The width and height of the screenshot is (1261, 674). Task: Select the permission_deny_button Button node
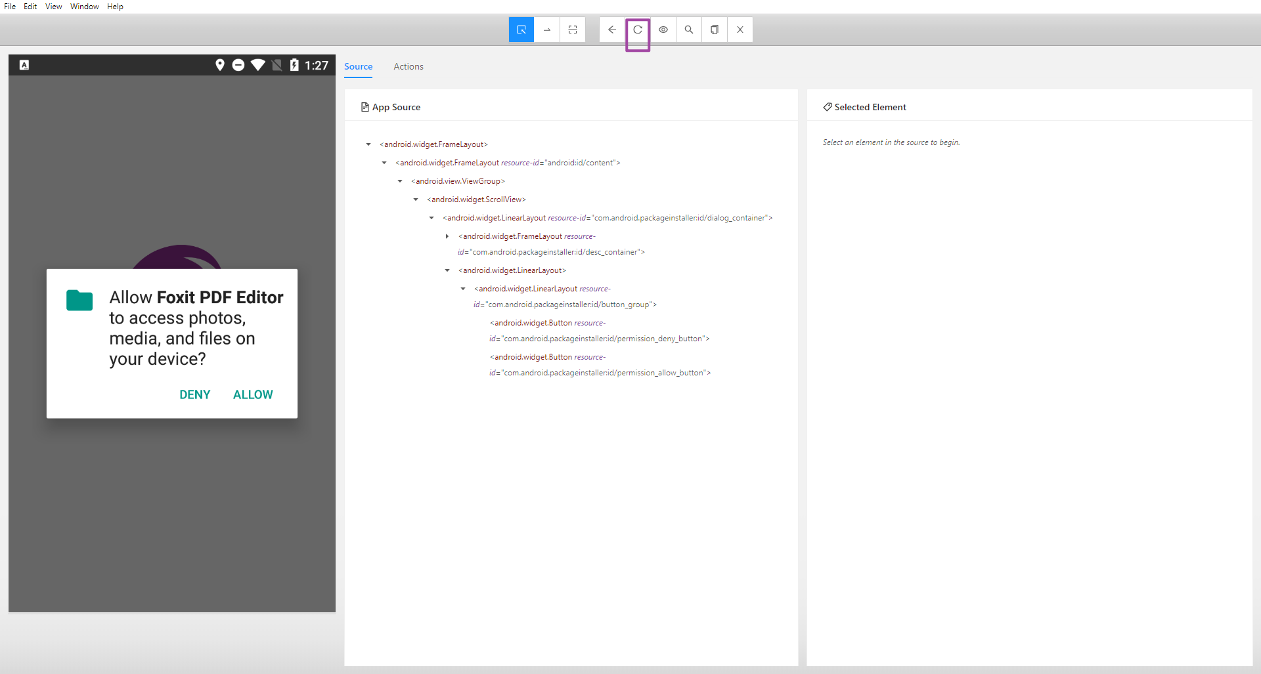[x=599, y=331]
